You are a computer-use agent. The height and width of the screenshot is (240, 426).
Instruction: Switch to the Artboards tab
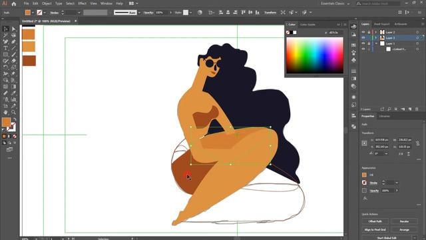click(401, 24)
